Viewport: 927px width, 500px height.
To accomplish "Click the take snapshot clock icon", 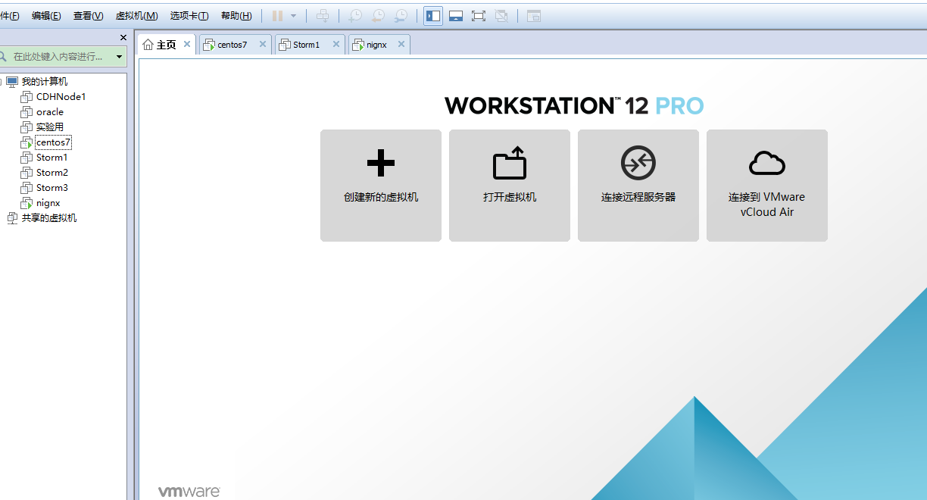I will 354,15.
